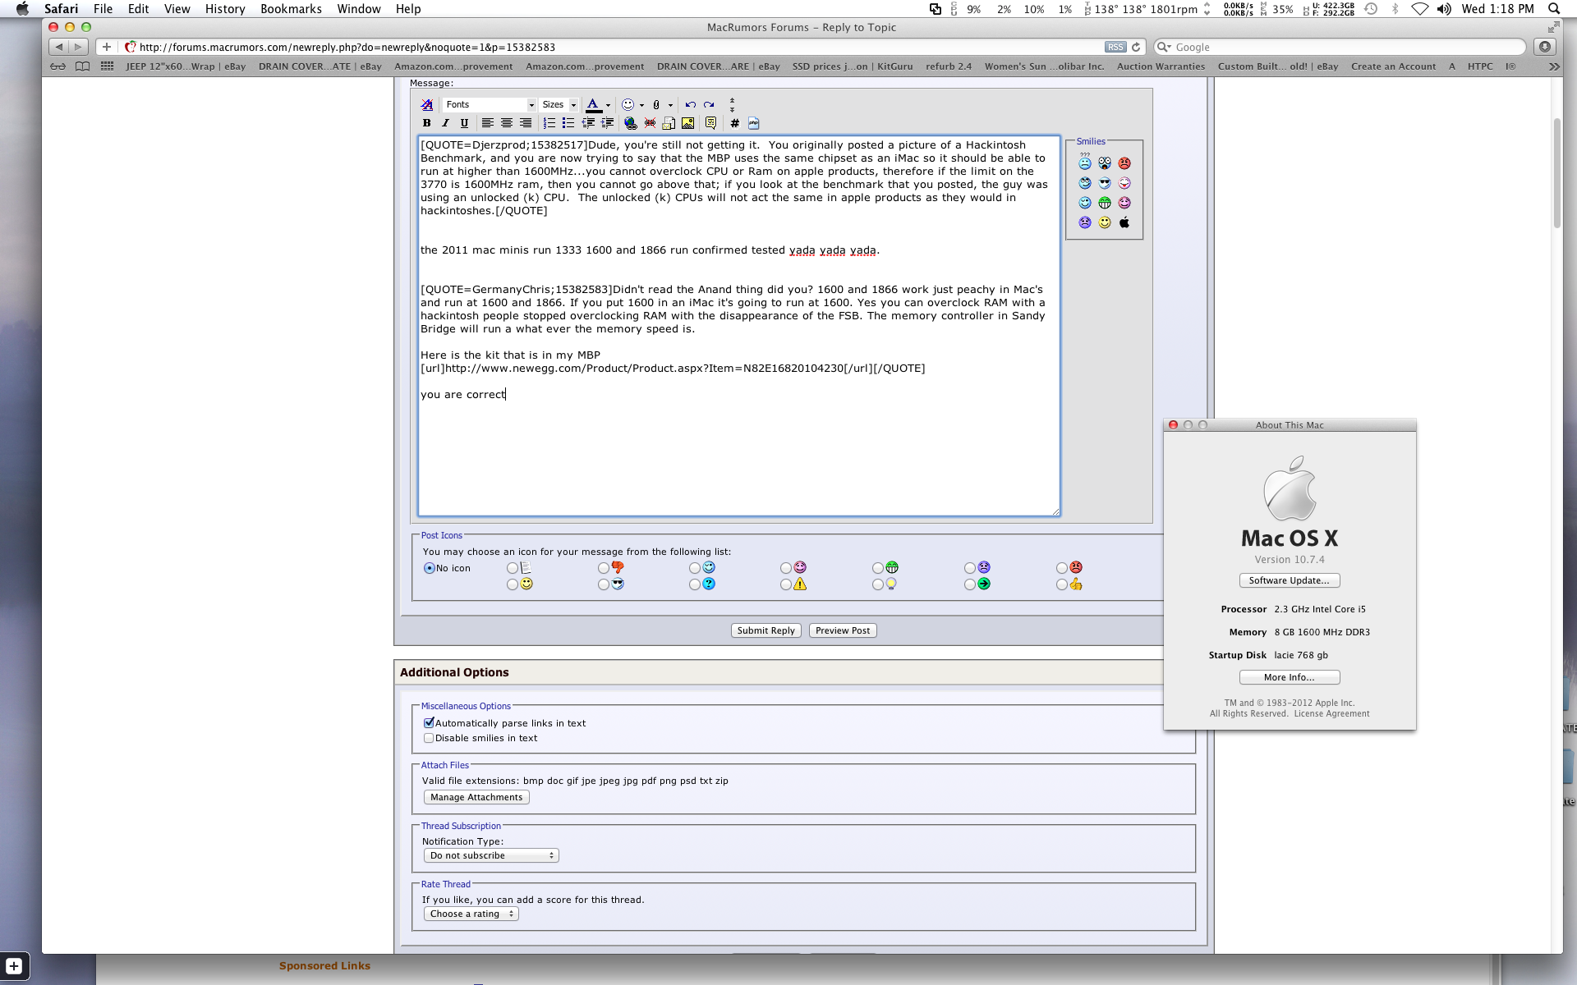Click the Submit Reply button

point(766,630)
